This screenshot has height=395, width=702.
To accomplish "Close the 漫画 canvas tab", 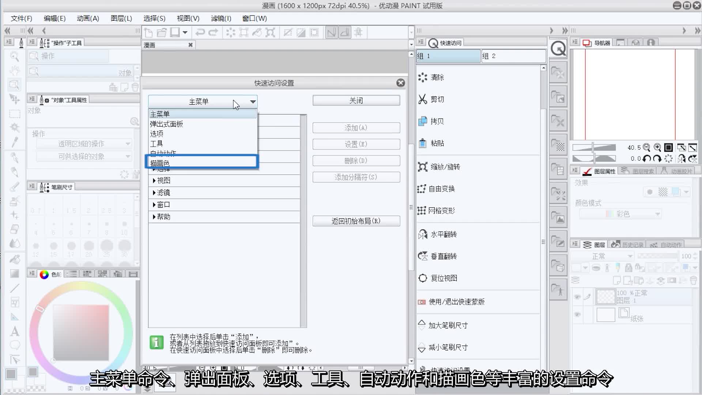I will tap(190, 45).
